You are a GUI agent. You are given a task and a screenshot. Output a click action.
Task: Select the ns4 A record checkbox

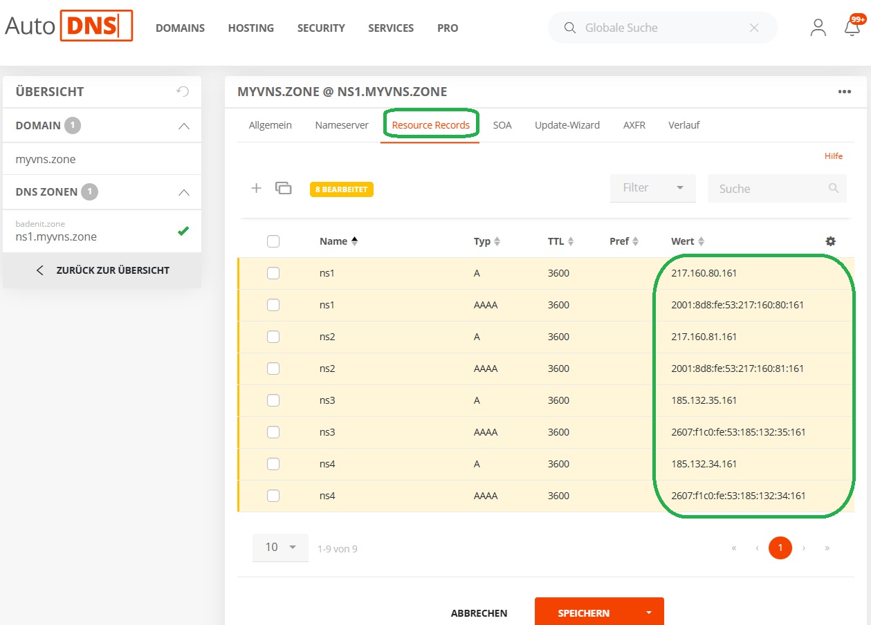(x=273, y=464)
